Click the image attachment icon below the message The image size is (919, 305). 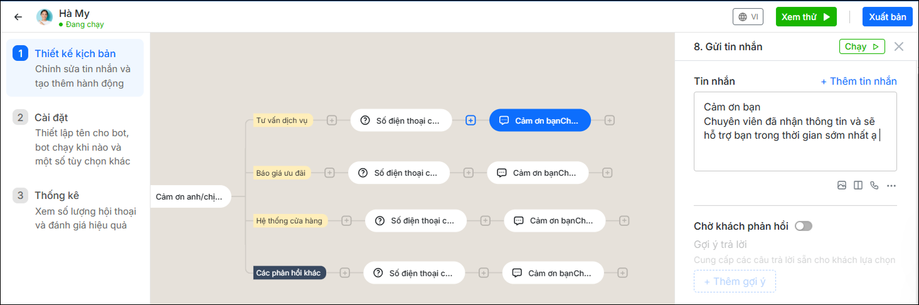[x=842, y=185]
